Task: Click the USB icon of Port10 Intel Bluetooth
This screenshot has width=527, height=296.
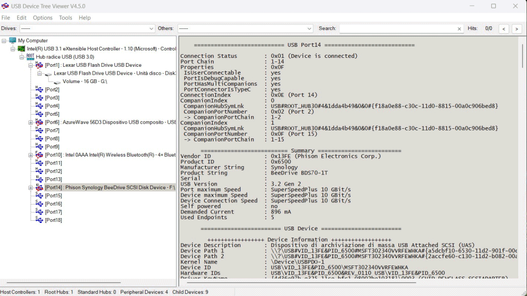Action: [40, 155]
